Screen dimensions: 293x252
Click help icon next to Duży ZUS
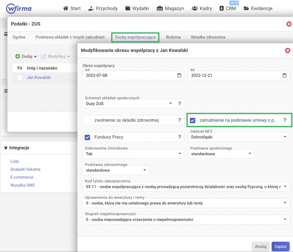tap(179, 103)
